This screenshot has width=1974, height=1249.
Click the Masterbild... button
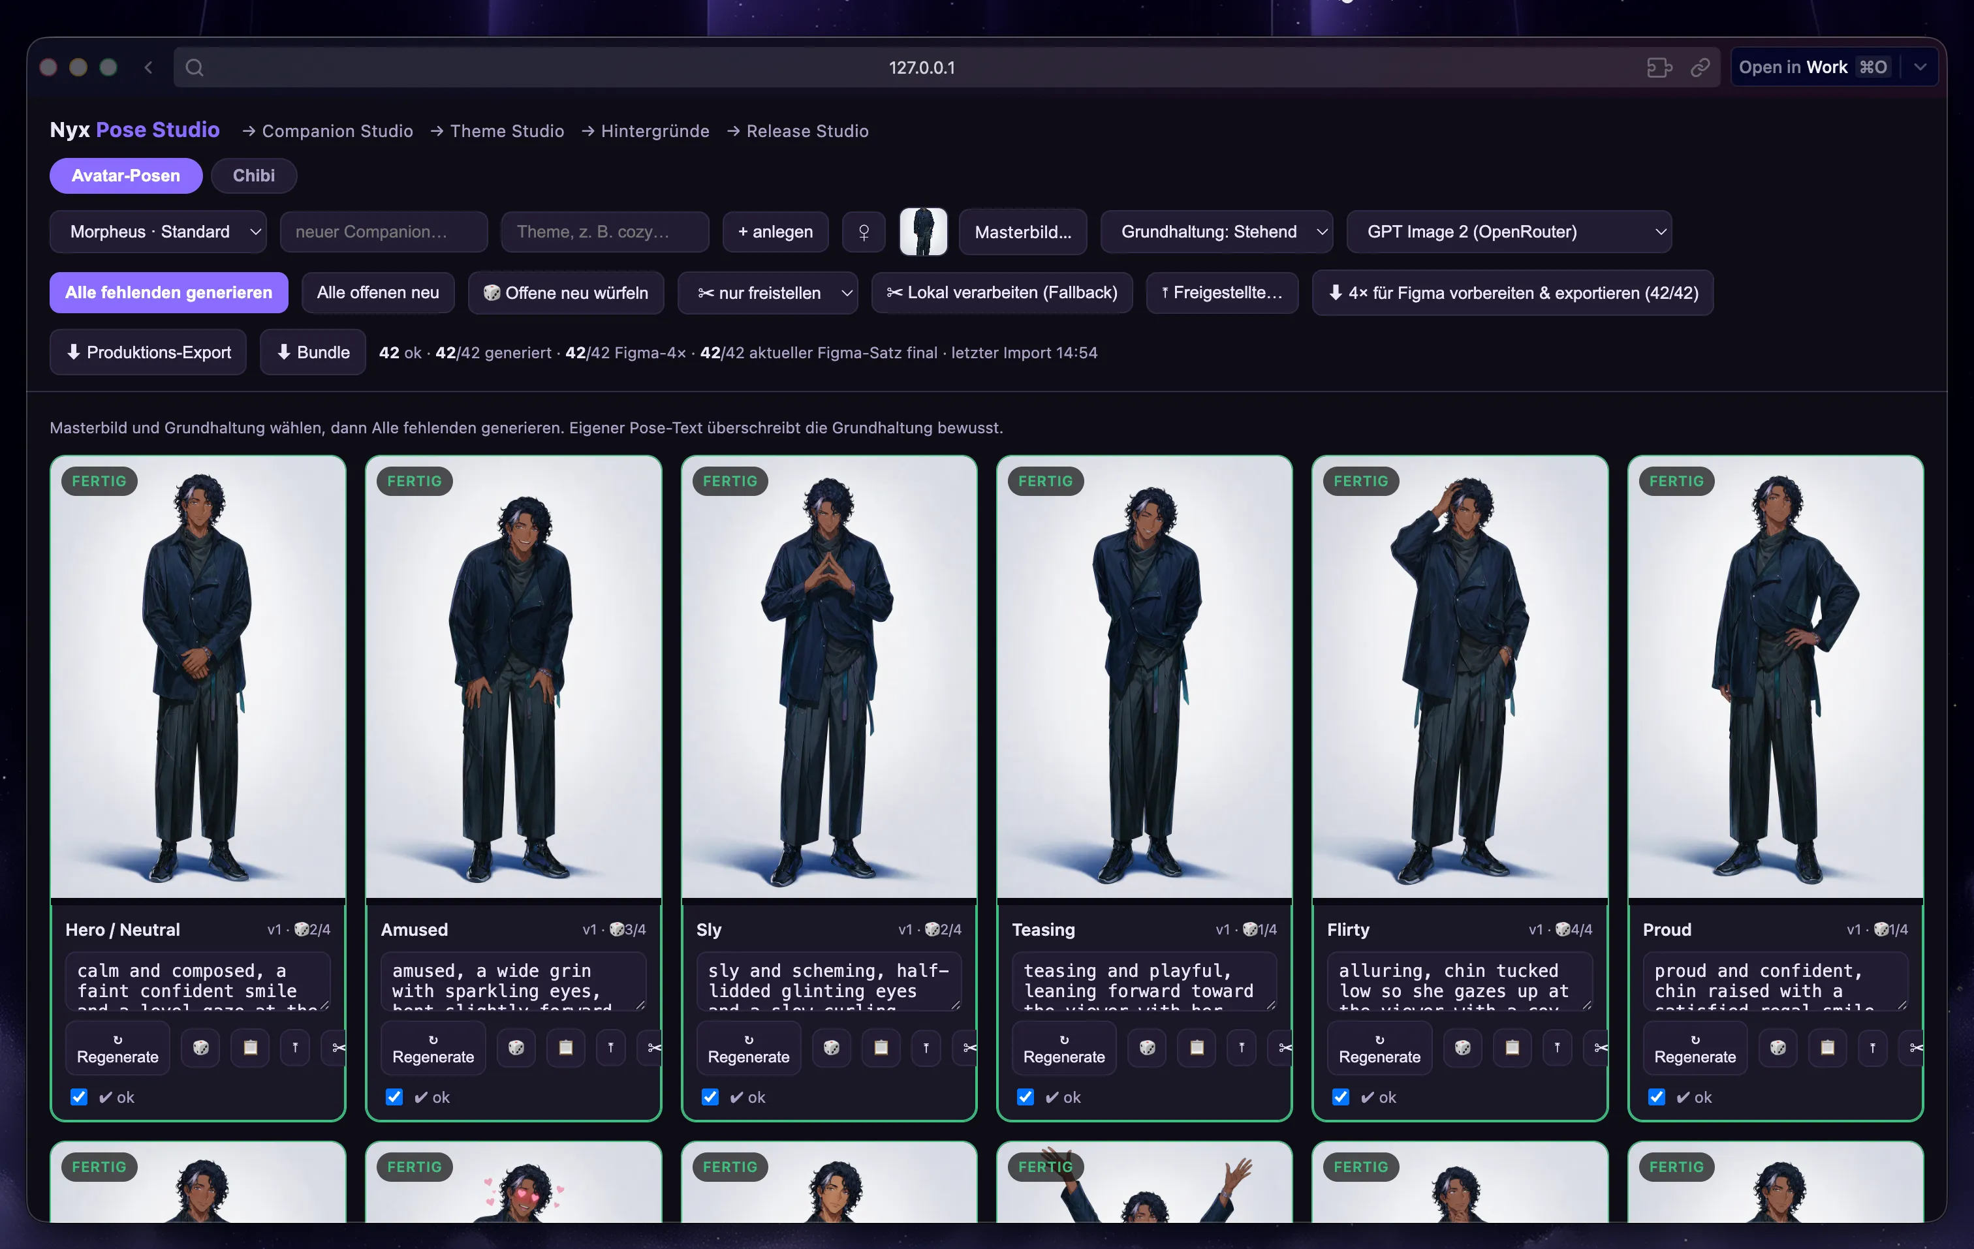[x=1023, y=232]
